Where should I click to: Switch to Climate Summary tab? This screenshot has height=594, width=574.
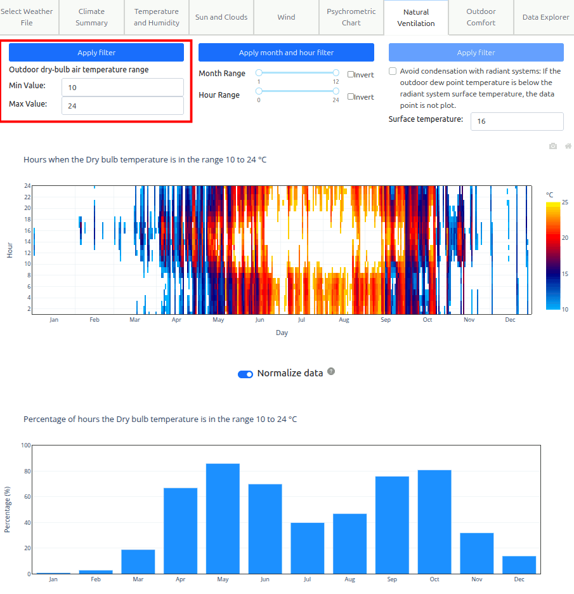click(x=92, y=17)
